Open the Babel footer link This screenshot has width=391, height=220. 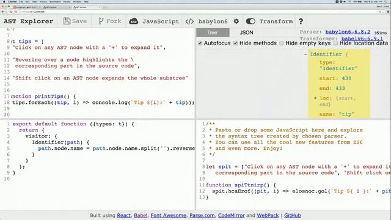point(141,215)
